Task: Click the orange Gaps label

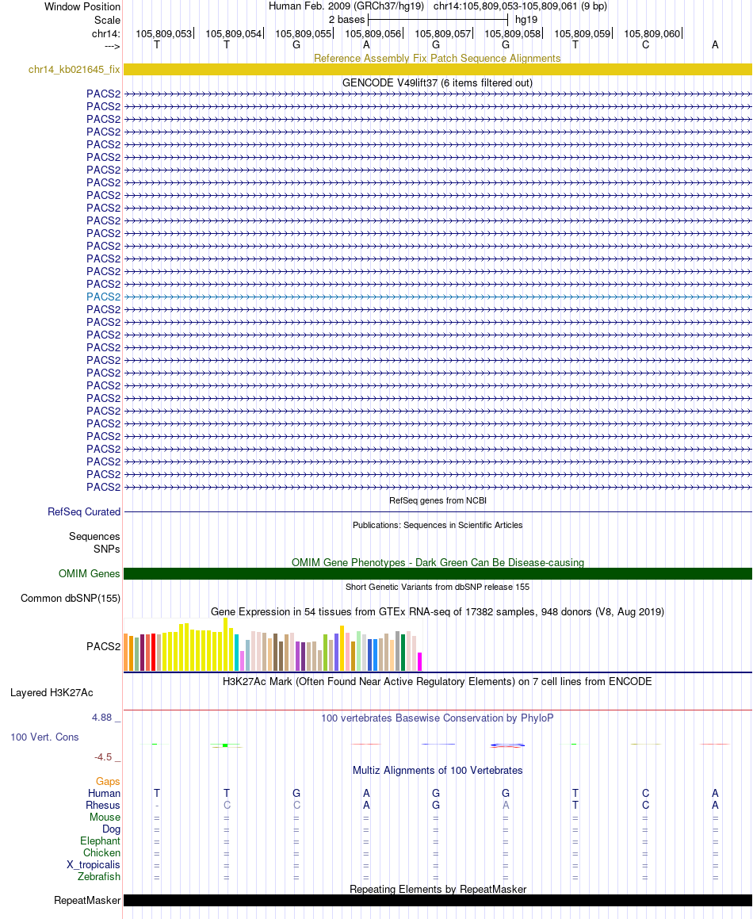Action: (x=108, y=781)
